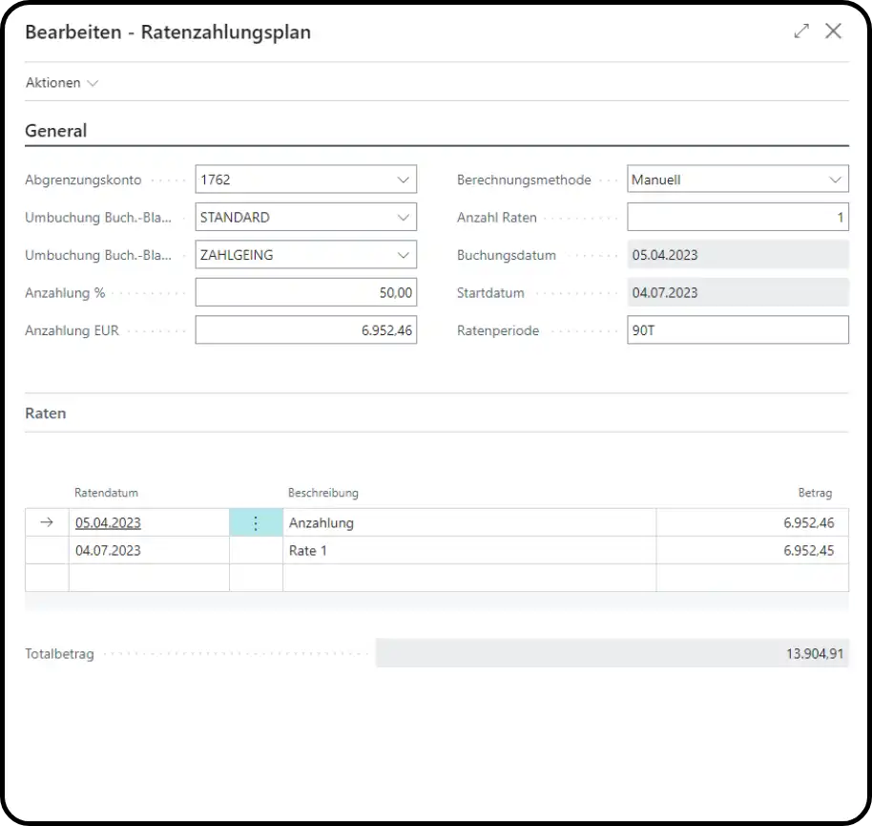Collapse the General section header

[56, 131]
